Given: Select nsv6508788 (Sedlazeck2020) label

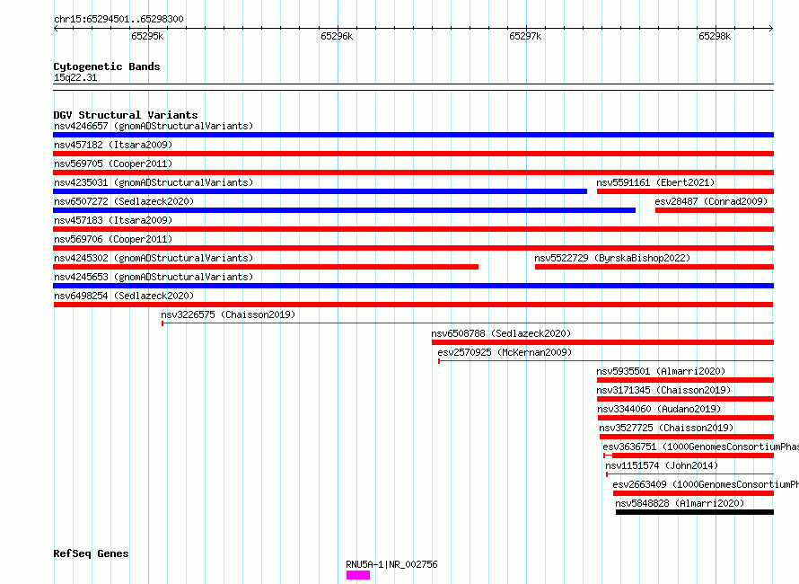Looking at the screenshot, I should coord(501,333).
